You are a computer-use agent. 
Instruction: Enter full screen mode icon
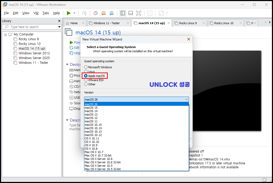[139, 13]
